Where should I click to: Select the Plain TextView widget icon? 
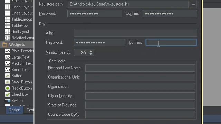[x=8, y=51]
